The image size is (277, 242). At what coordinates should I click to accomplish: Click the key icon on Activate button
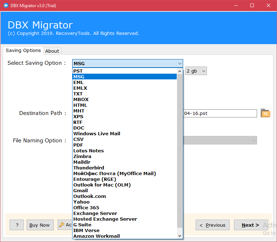coord(62,225)
